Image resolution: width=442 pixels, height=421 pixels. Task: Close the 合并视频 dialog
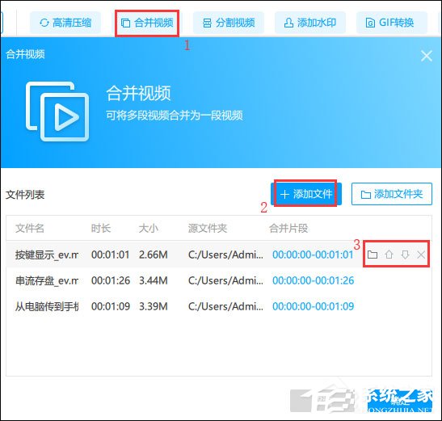point(426,56)
